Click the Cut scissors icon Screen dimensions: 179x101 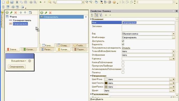pos(17,2)
